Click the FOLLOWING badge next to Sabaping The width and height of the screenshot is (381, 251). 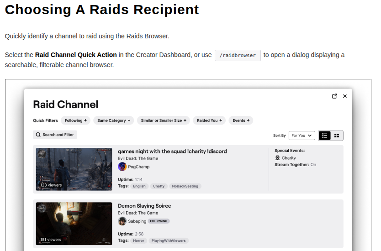159,221
